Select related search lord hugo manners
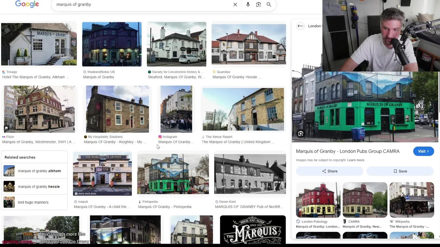Viewport: 440px width, 247px height. pos(34,202)
